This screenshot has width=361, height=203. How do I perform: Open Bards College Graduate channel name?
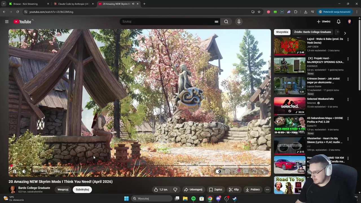tap(34, 188)
